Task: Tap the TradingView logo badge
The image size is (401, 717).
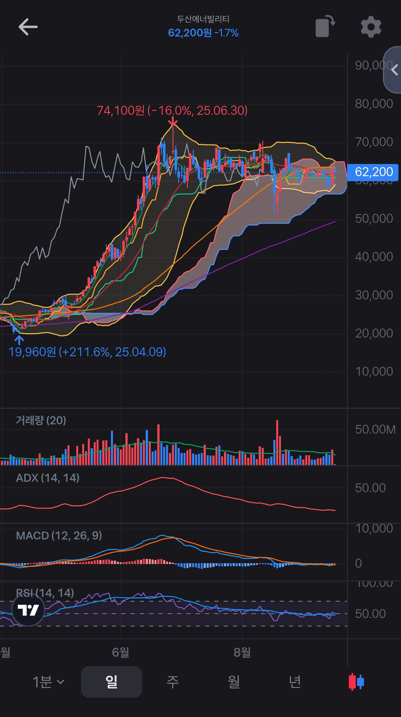Action: [x=28, y=610]
